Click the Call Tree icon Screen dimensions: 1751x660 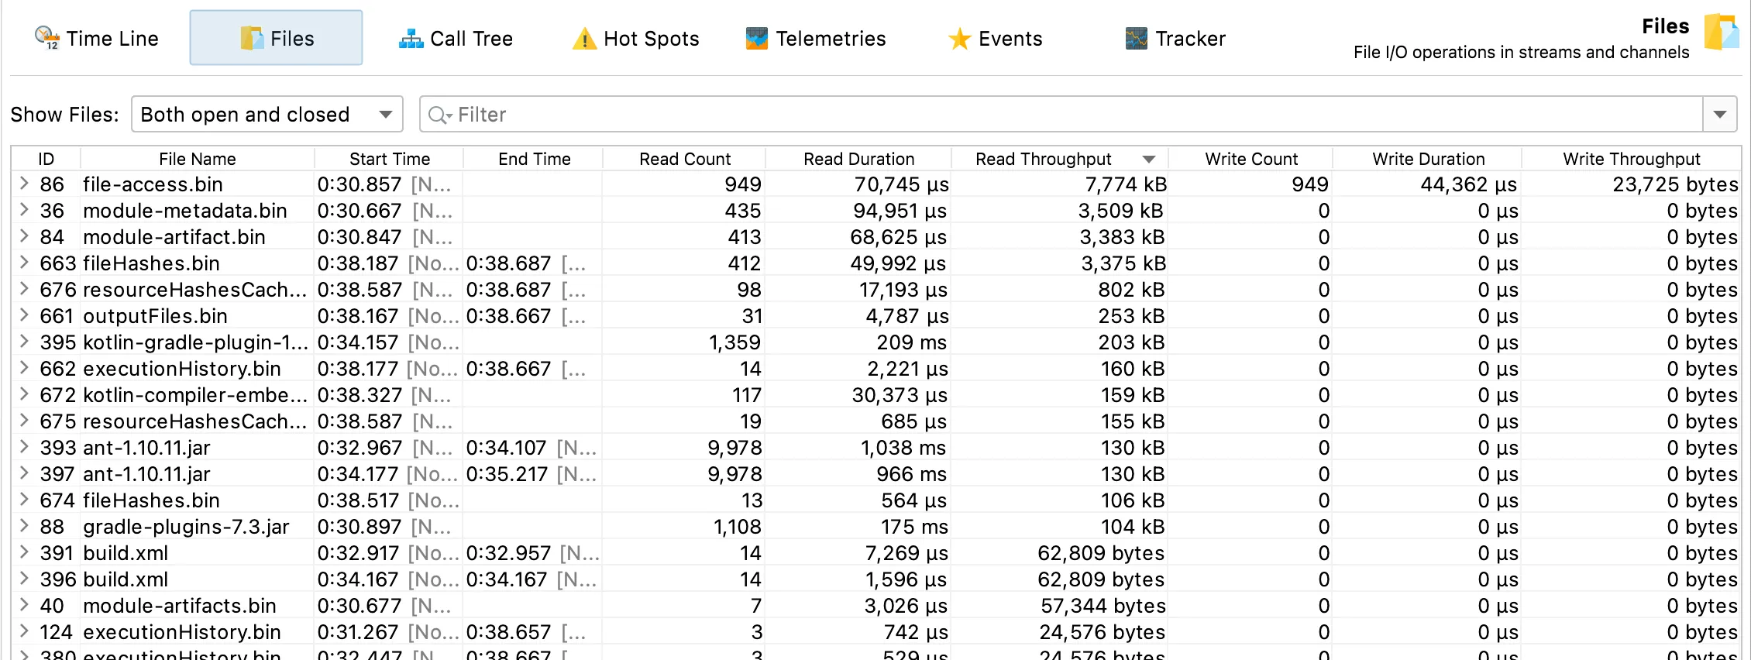pos(411,38)
